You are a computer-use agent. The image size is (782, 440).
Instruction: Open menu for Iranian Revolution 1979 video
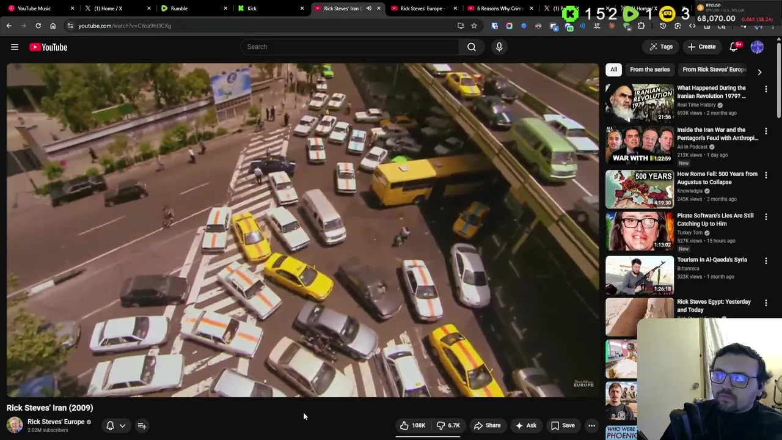(x=766, y=89)
